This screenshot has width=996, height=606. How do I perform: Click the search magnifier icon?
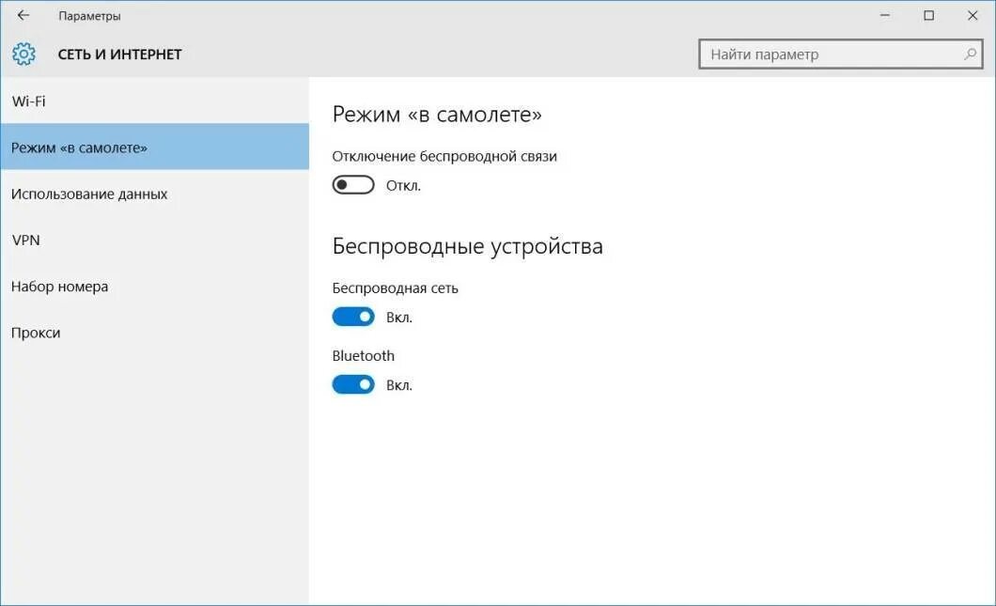tap(970, 54)
